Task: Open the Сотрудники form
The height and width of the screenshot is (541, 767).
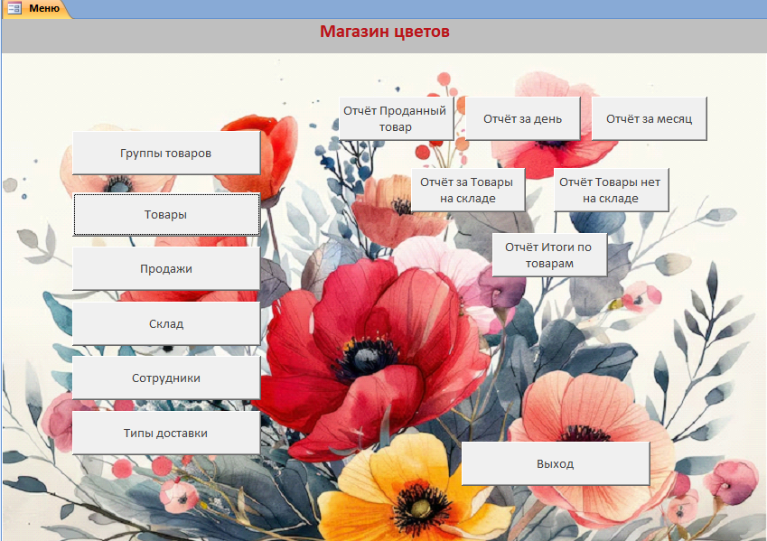Action: point(166,378)
